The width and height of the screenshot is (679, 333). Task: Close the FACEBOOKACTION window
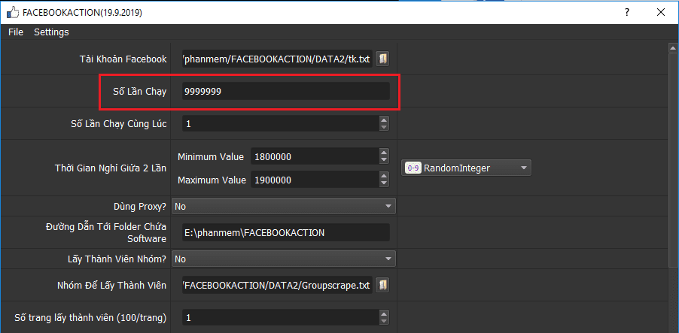coord(660,13)
